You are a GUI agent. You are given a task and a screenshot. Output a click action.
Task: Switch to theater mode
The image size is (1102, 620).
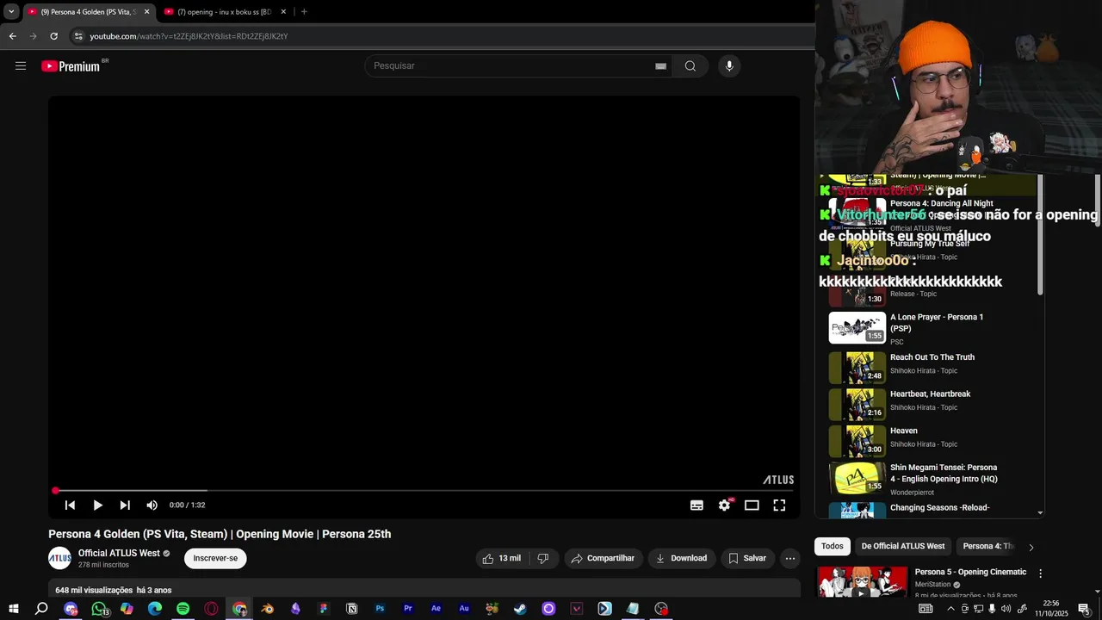[752, 505]
